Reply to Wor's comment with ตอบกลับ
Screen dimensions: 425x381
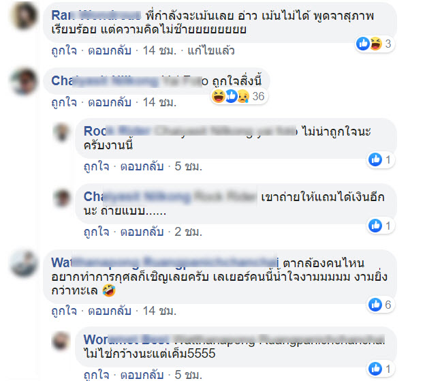click(142, 375)
